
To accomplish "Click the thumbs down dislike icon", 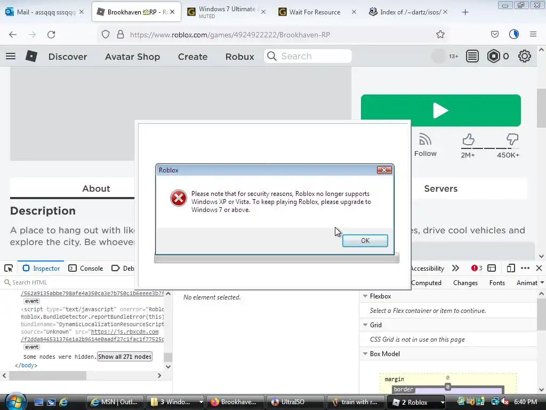I will pyautogui.click(x=512, y=139).
